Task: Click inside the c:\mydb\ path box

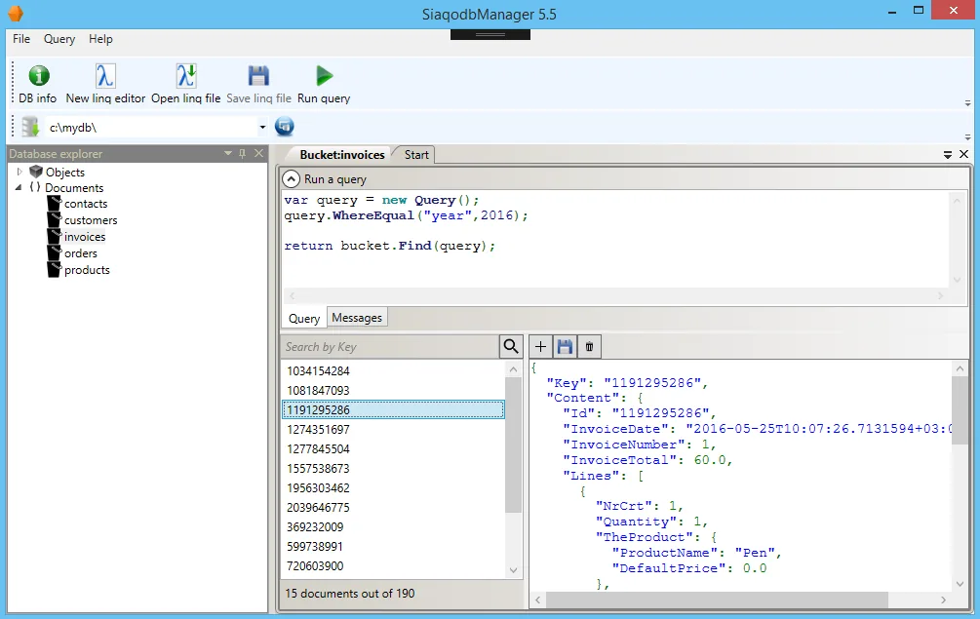Action: click(x=151, y=128)
